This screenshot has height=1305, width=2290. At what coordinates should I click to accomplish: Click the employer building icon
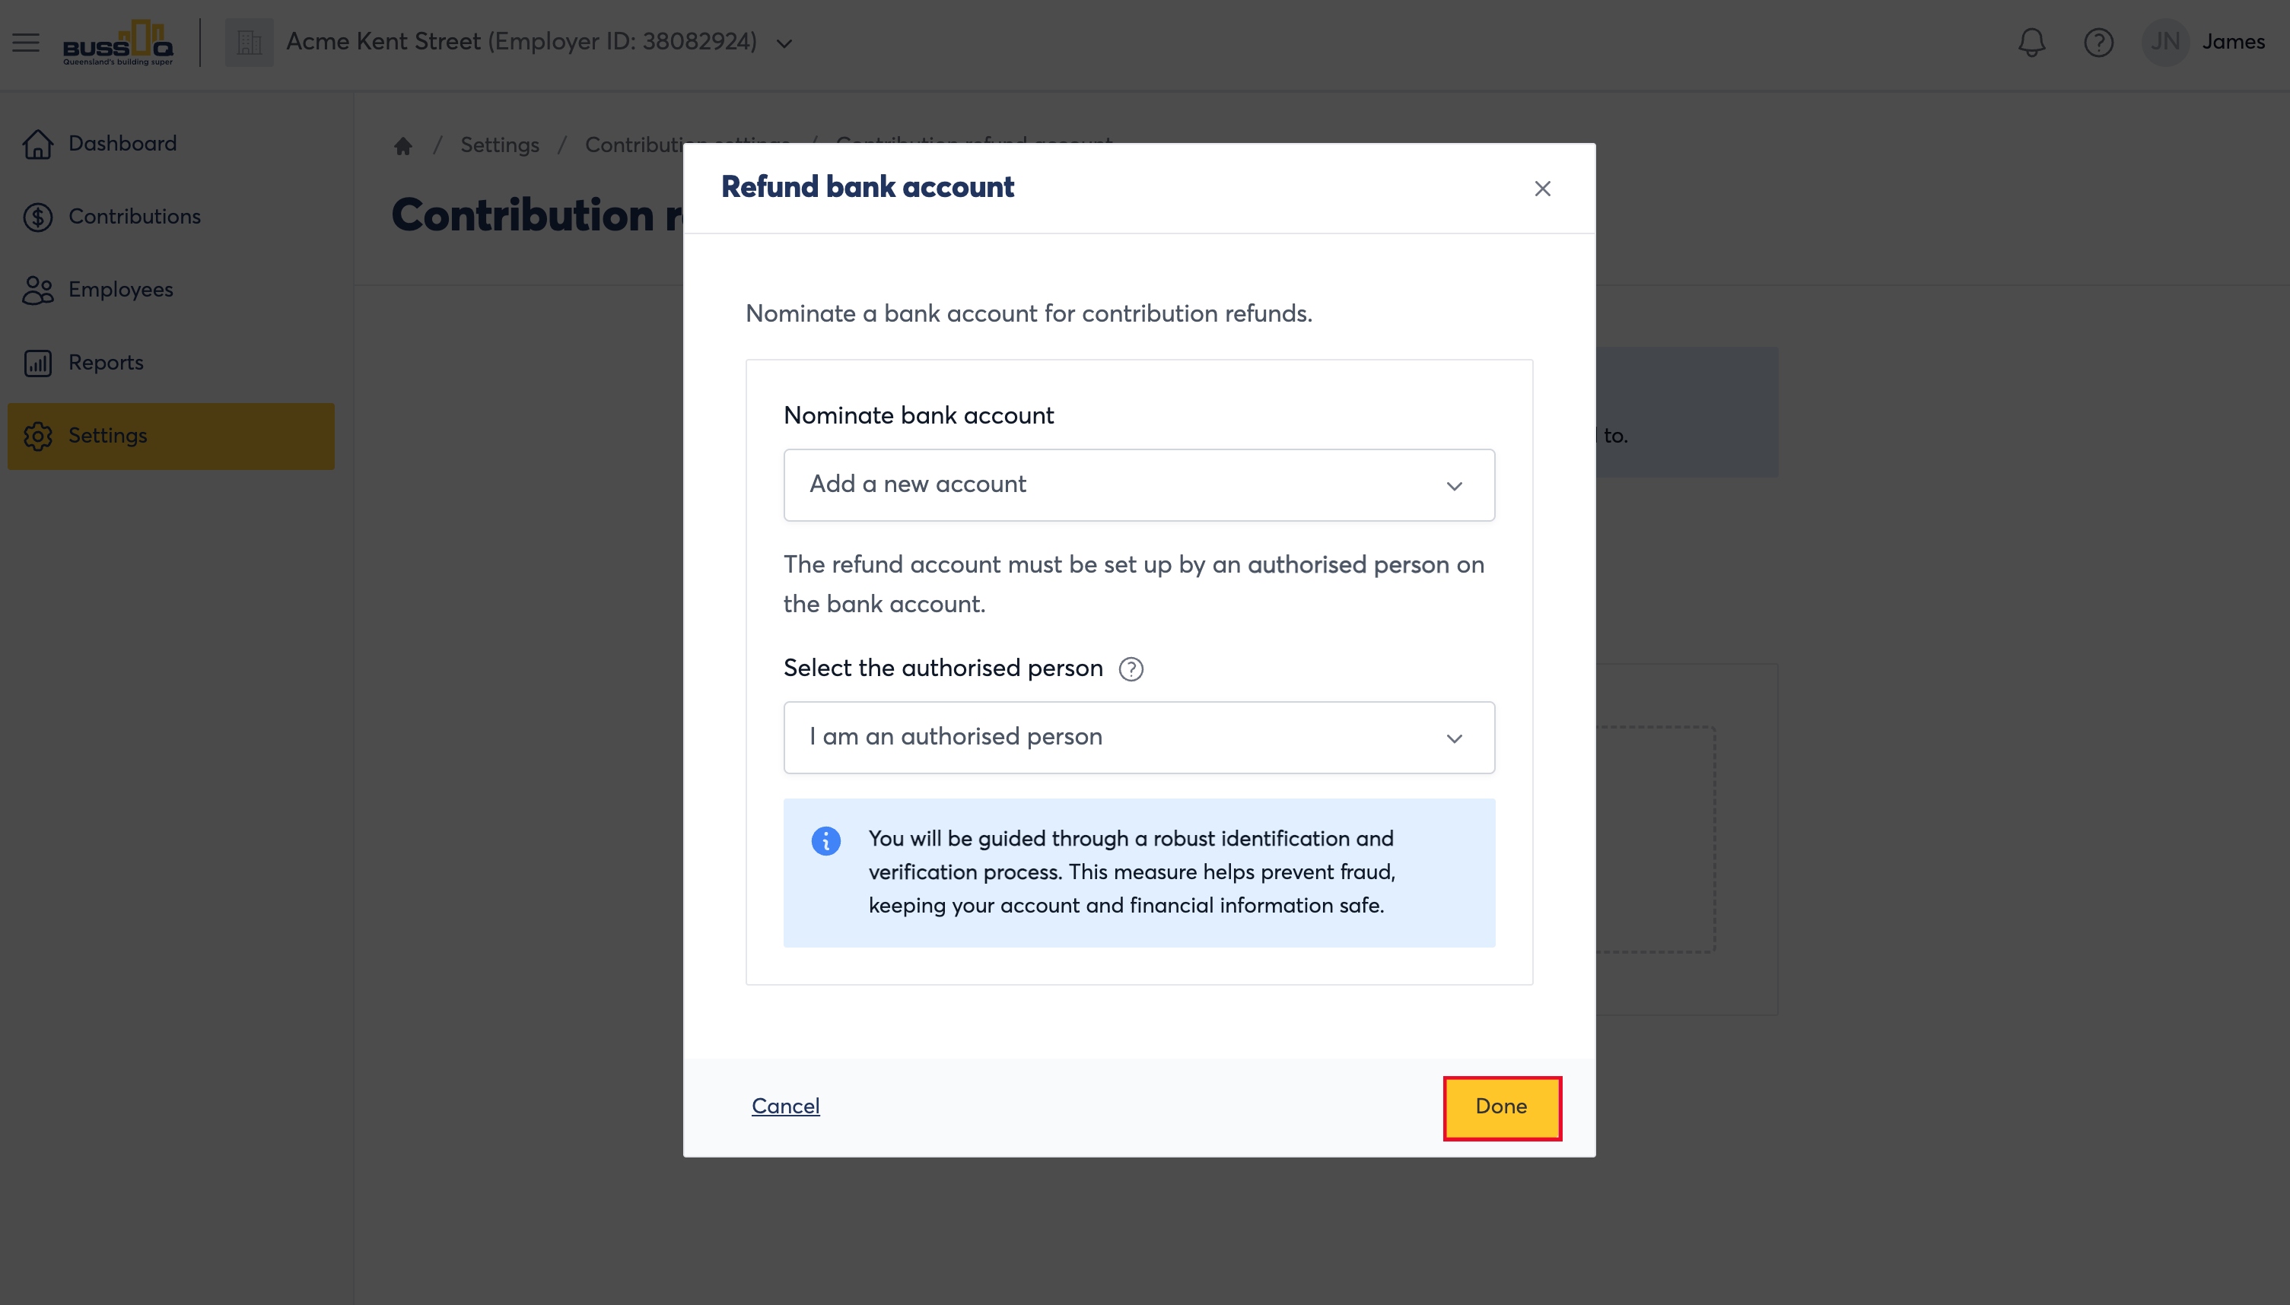pyautogui.click(x=248, y=42)
